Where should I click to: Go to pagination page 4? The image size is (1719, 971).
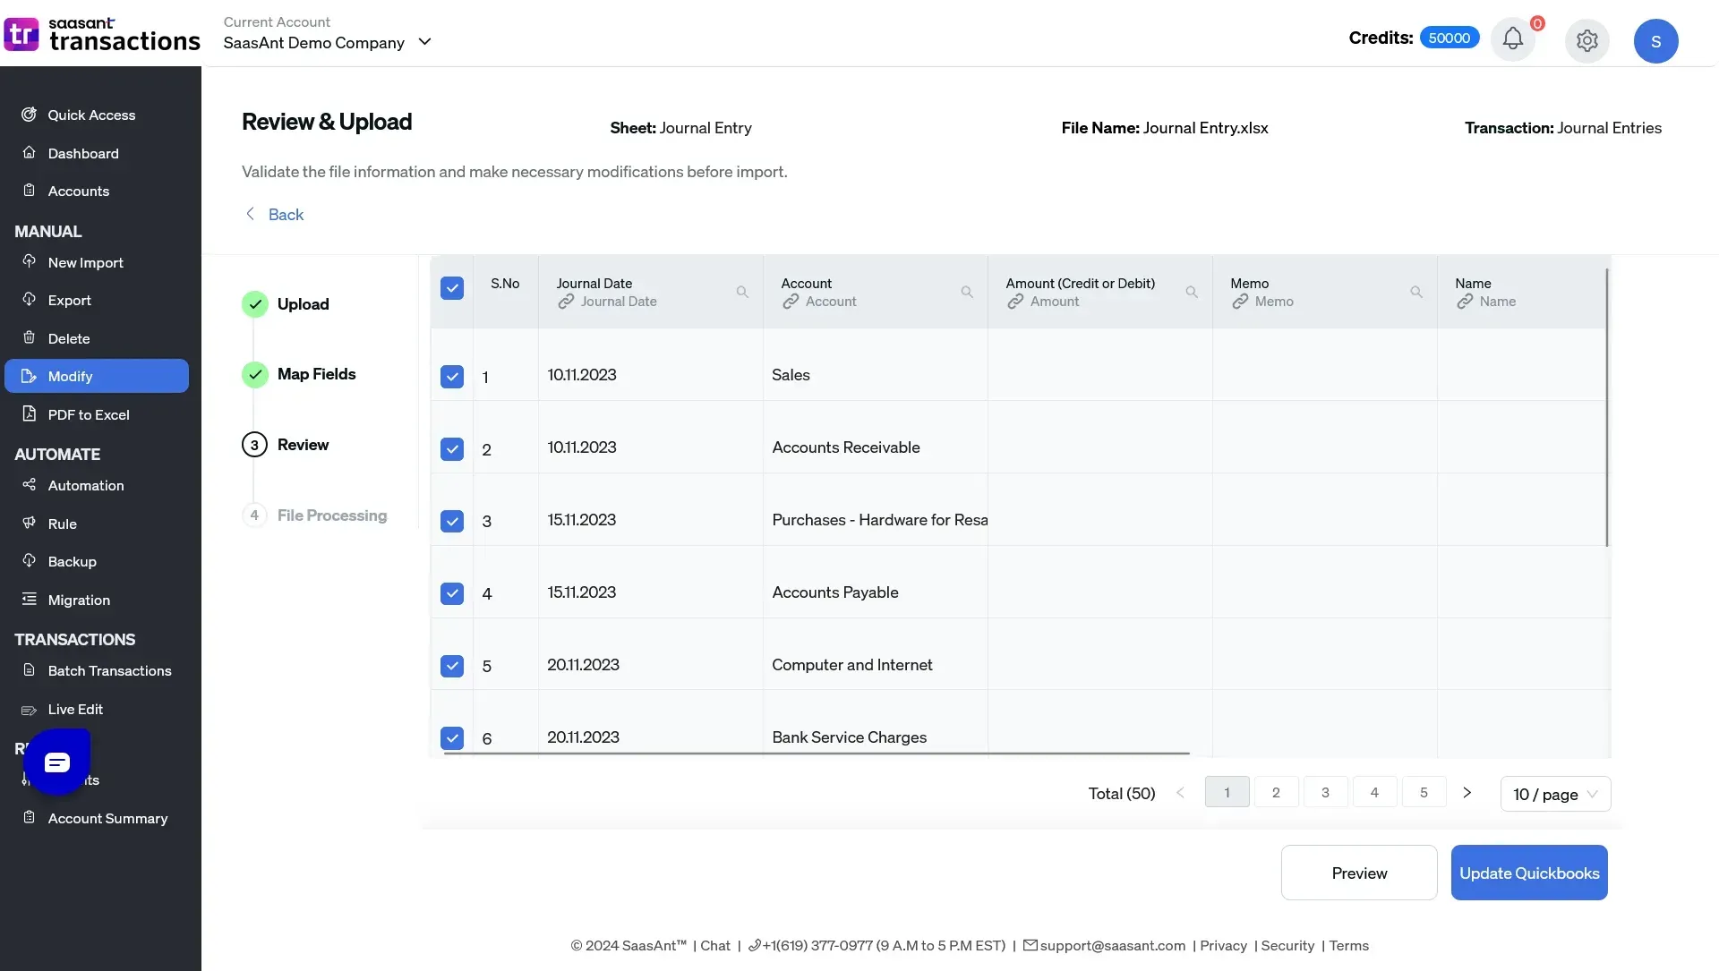point(1374,792)
